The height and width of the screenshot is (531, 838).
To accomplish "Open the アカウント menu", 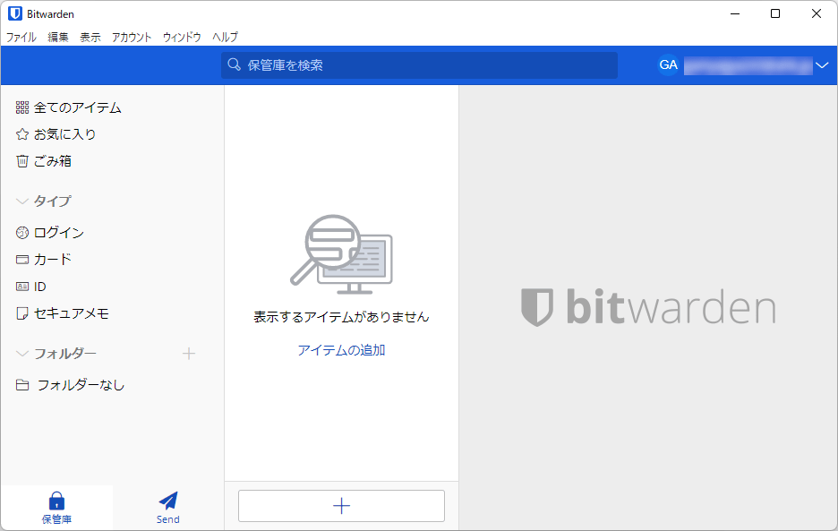I will 132,37.
